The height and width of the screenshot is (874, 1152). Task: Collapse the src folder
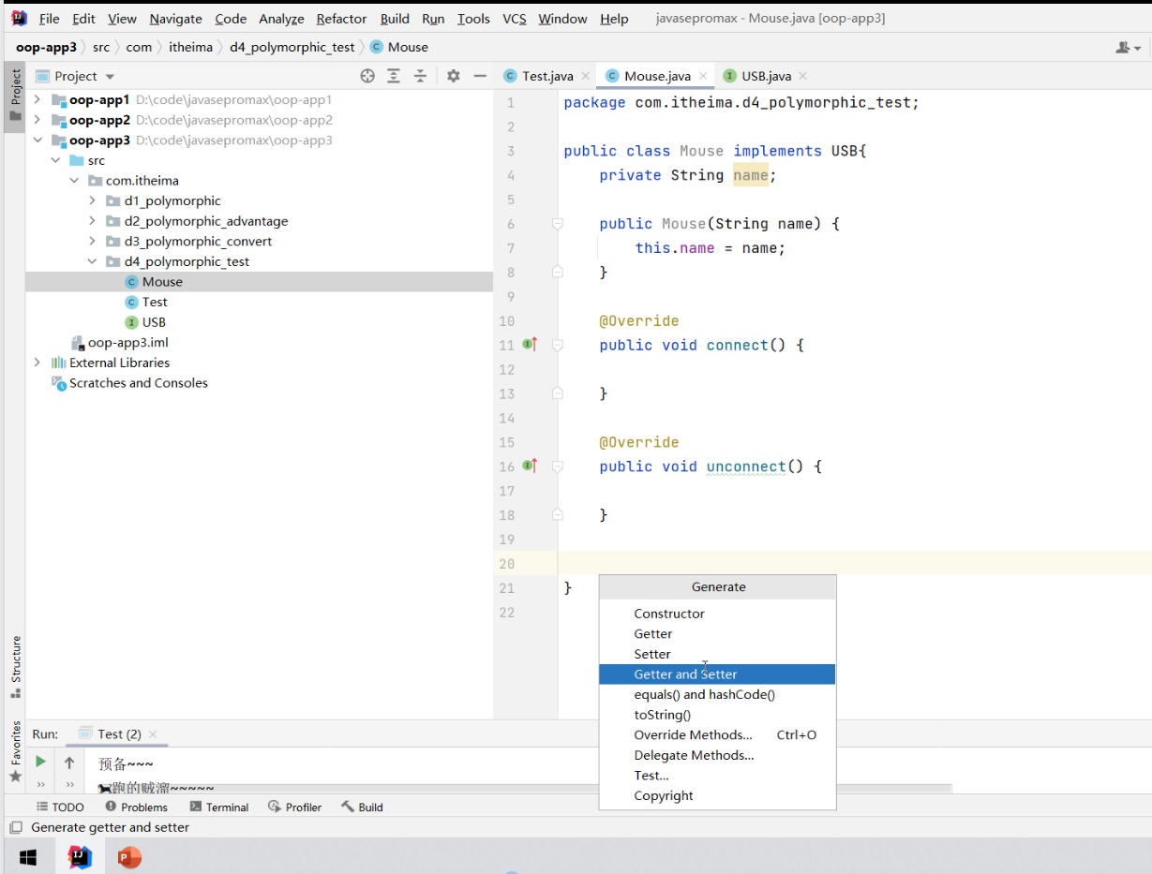(x=56, y=160)
